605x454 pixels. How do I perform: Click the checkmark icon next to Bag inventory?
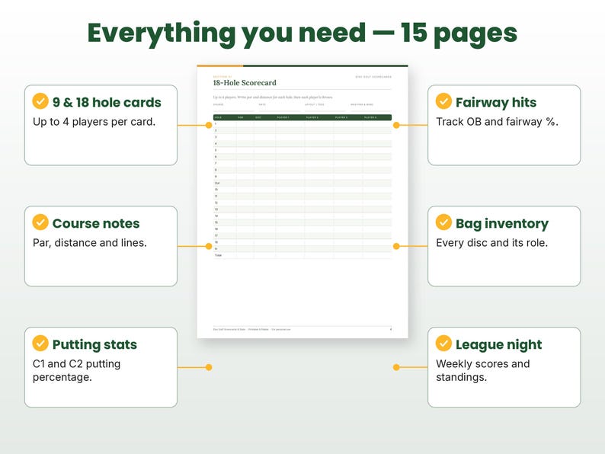click(443, 222)
